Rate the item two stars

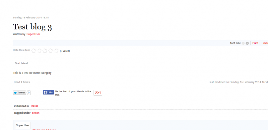tap(39, 51)
